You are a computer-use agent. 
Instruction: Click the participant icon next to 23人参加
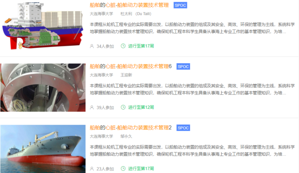click(92, 169)
